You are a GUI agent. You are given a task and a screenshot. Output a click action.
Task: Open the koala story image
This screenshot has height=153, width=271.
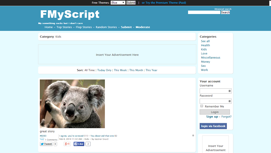pyautogui.click(x=72, y=104)
